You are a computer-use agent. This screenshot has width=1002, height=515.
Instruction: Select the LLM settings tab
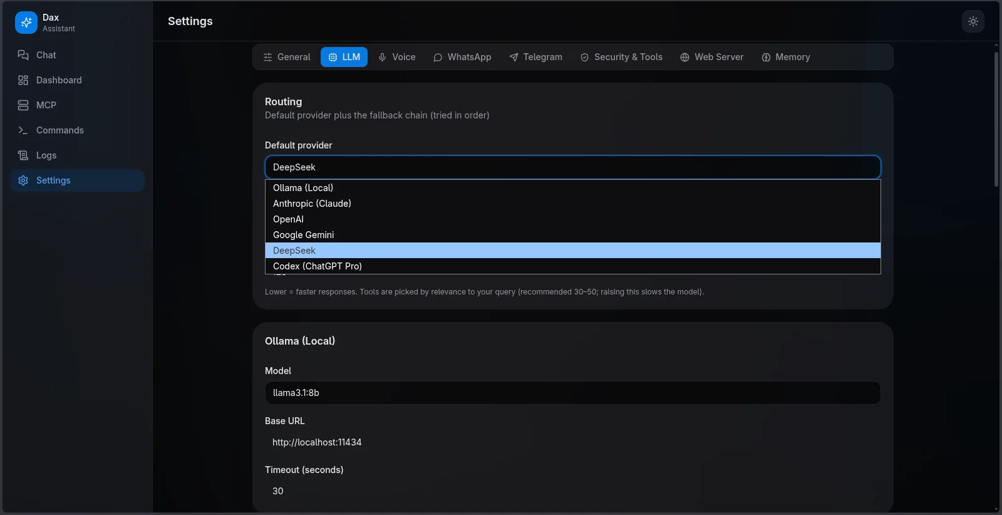(x=344, y=57)
